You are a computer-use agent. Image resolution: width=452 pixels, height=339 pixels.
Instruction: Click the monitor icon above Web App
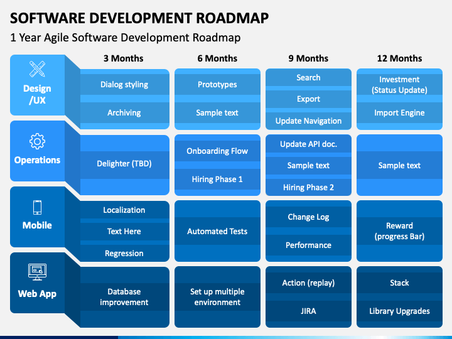[x=37, y=272]
